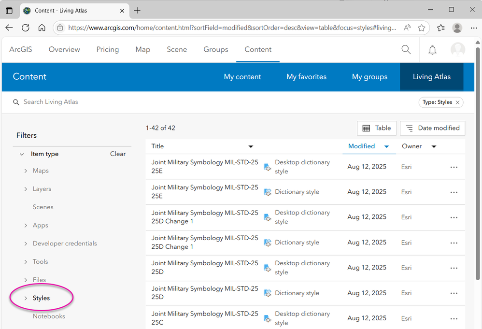Add page to favorites star icon

(x=422, y=28)
